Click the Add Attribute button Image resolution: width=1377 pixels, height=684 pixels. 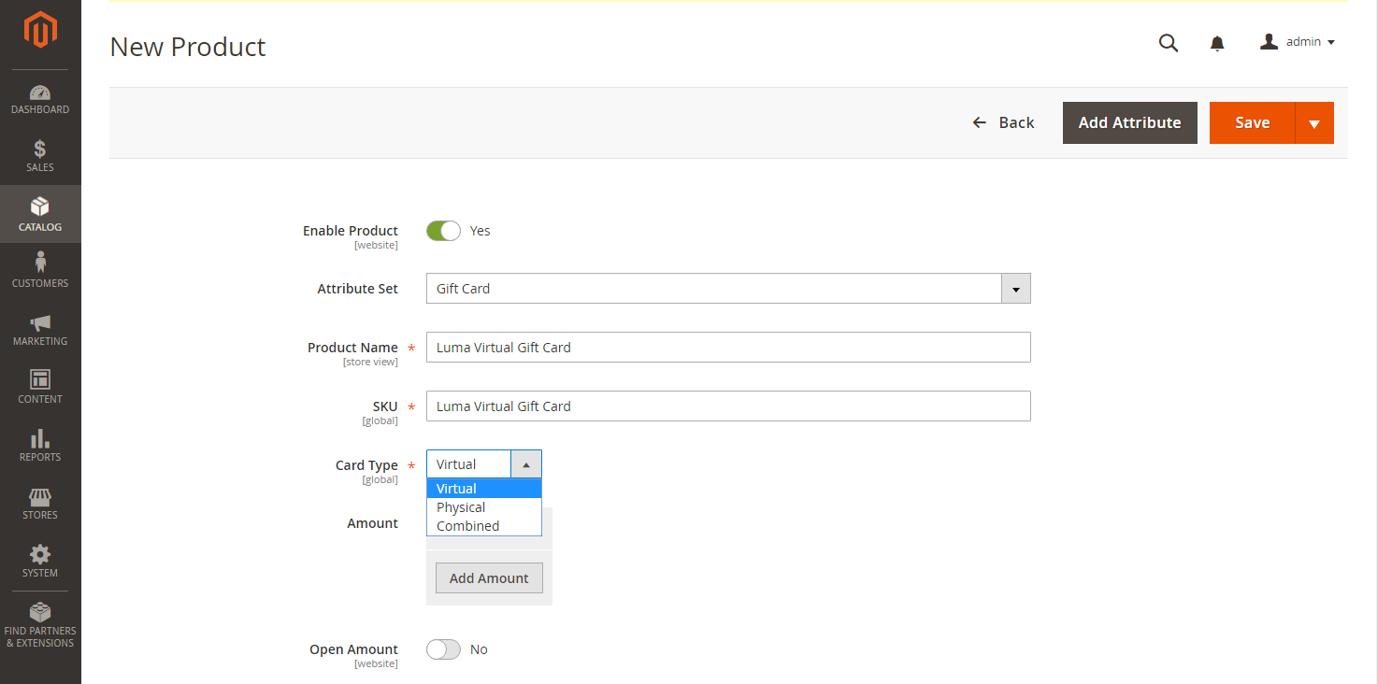click(x=1129, y=122)
